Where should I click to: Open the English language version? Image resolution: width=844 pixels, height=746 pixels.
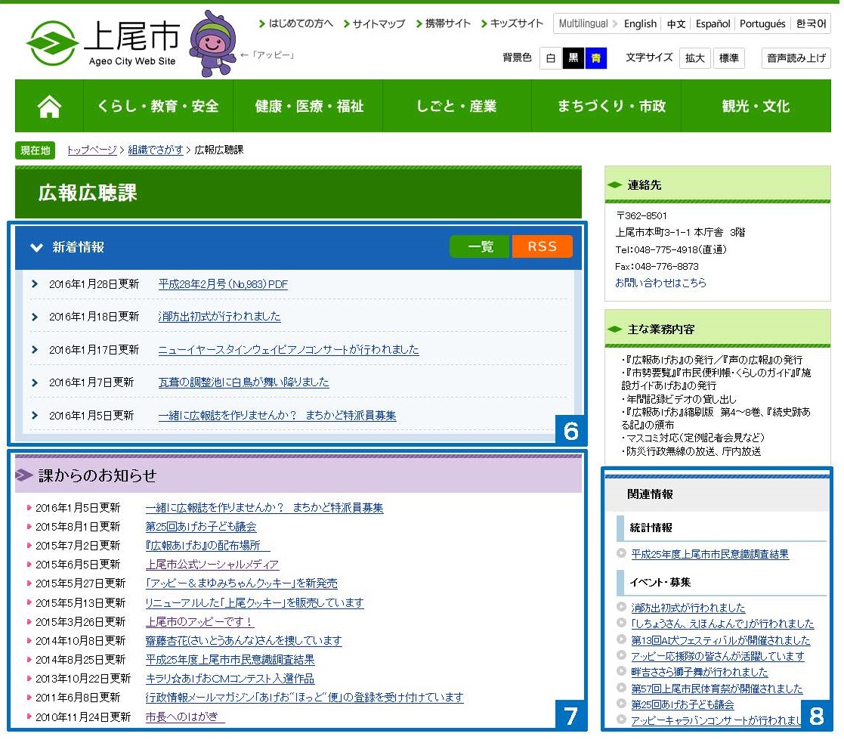pyautogui.click(x=640, y=23)
